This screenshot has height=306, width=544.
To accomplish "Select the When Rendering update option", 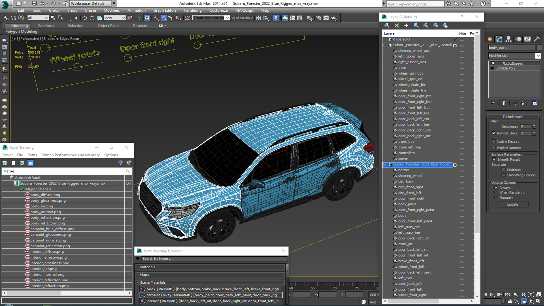I will tap(496, 192).
